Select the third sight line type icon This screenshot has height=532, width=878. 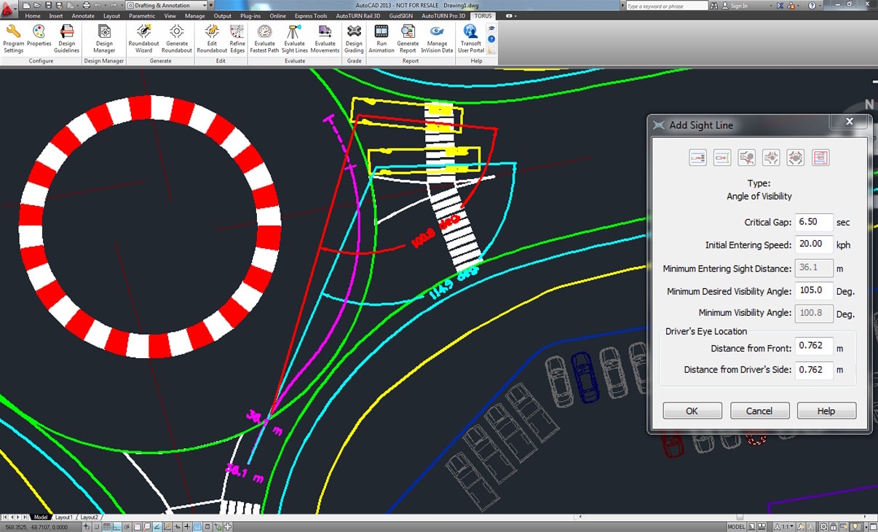tap(746, 157)
